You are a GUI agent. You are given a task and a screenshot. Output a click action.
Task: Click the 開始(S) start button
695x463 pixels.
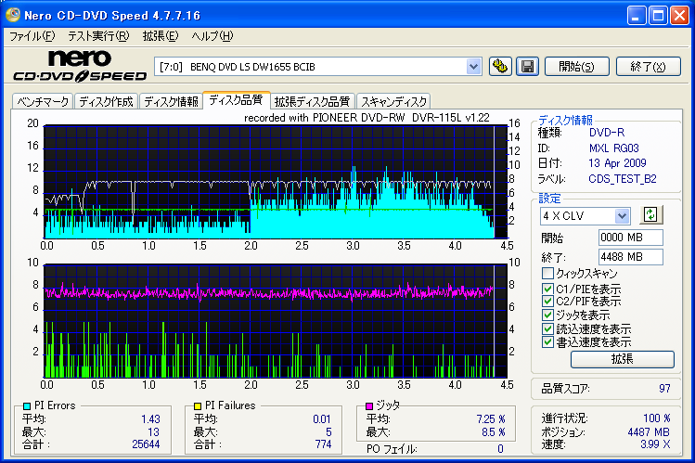(576, 67)
